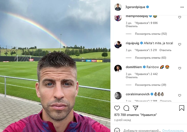The height and width of the screenshot is (132, 187).
Task: Open 3gerardpique profile from the username
Action: [x=135, y=7]
